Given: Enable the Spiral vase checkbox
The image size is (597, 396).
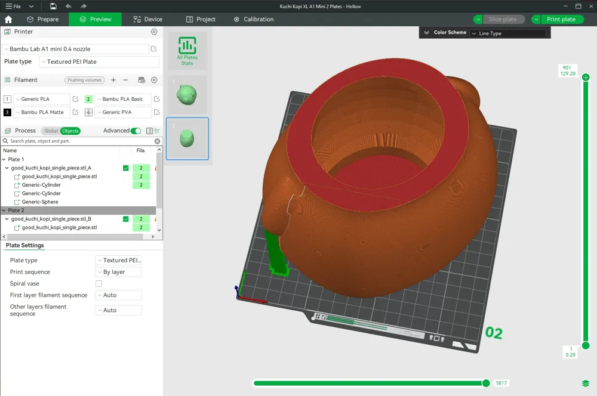Looking at the screenshot, I should click(x=99, y=283).
